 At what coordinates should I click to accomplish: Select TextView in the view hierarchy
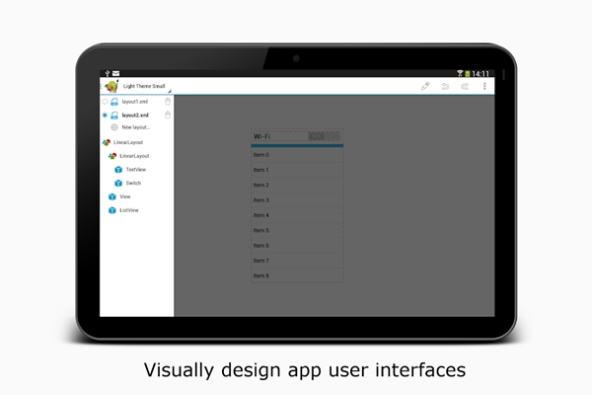pos(135,170)
